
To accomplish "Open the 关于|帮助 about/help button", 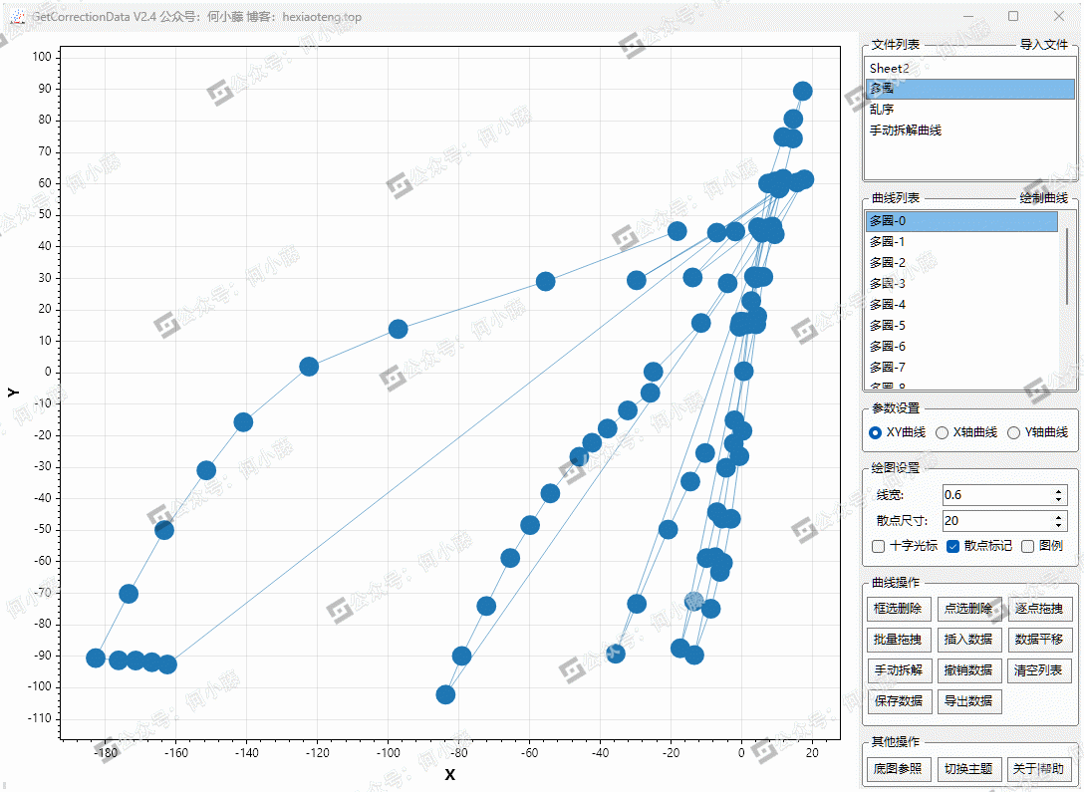I will click(x=1037, y=769).
